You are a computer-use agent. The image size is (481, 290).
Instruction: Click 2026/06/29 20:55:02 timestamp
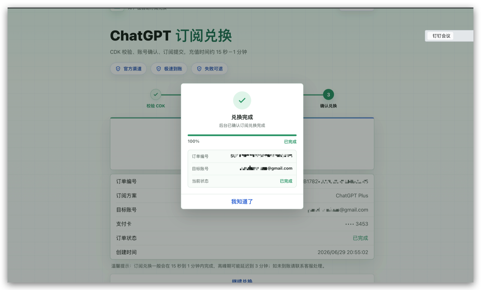click(x=343, y=252)
